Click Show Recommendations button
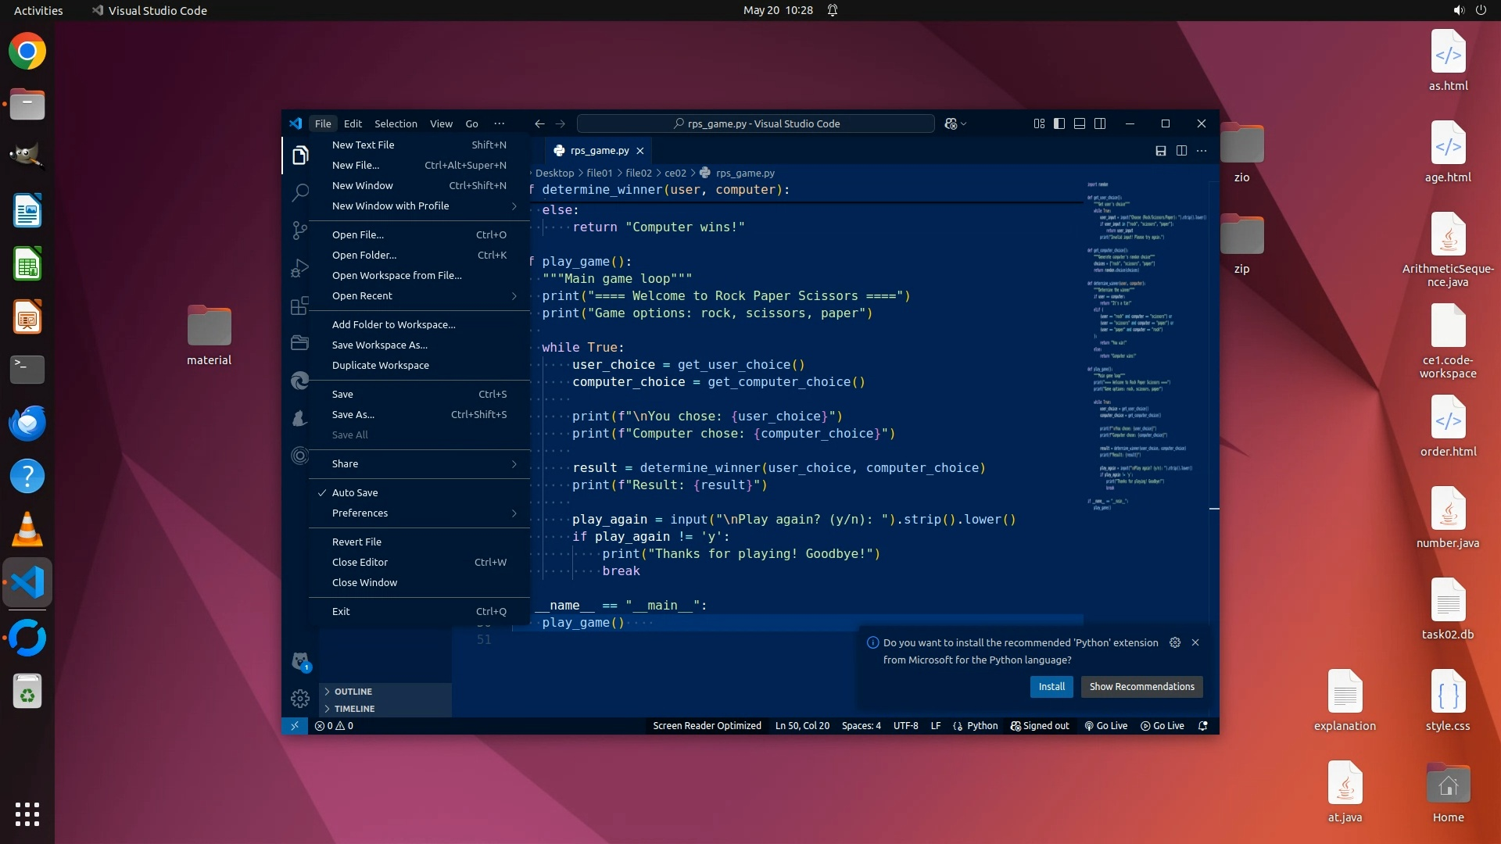Screen dimensions: 1501x844 click(1141, 687)
